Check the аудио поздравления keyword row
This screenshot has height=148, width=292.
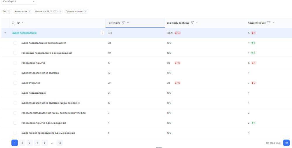(x=15, y=93)
